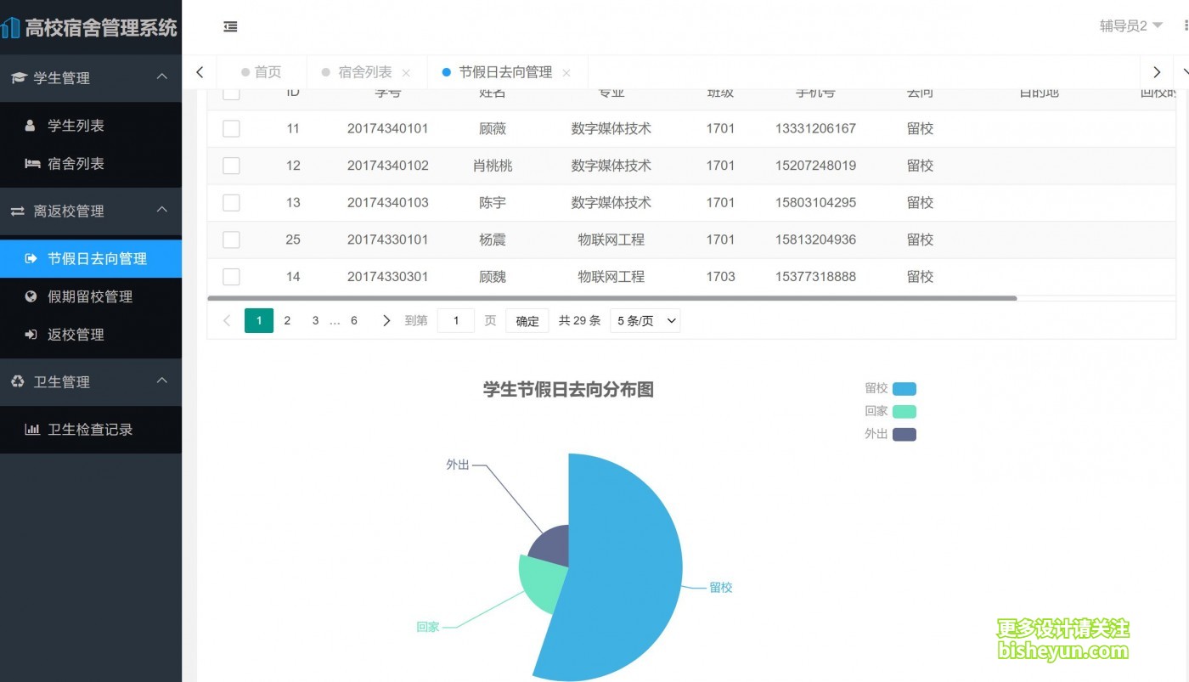This screenshot has height=682, width=1189.
Task: Check the checkbox for student 顾薇
Action: [x=231, y=128]
